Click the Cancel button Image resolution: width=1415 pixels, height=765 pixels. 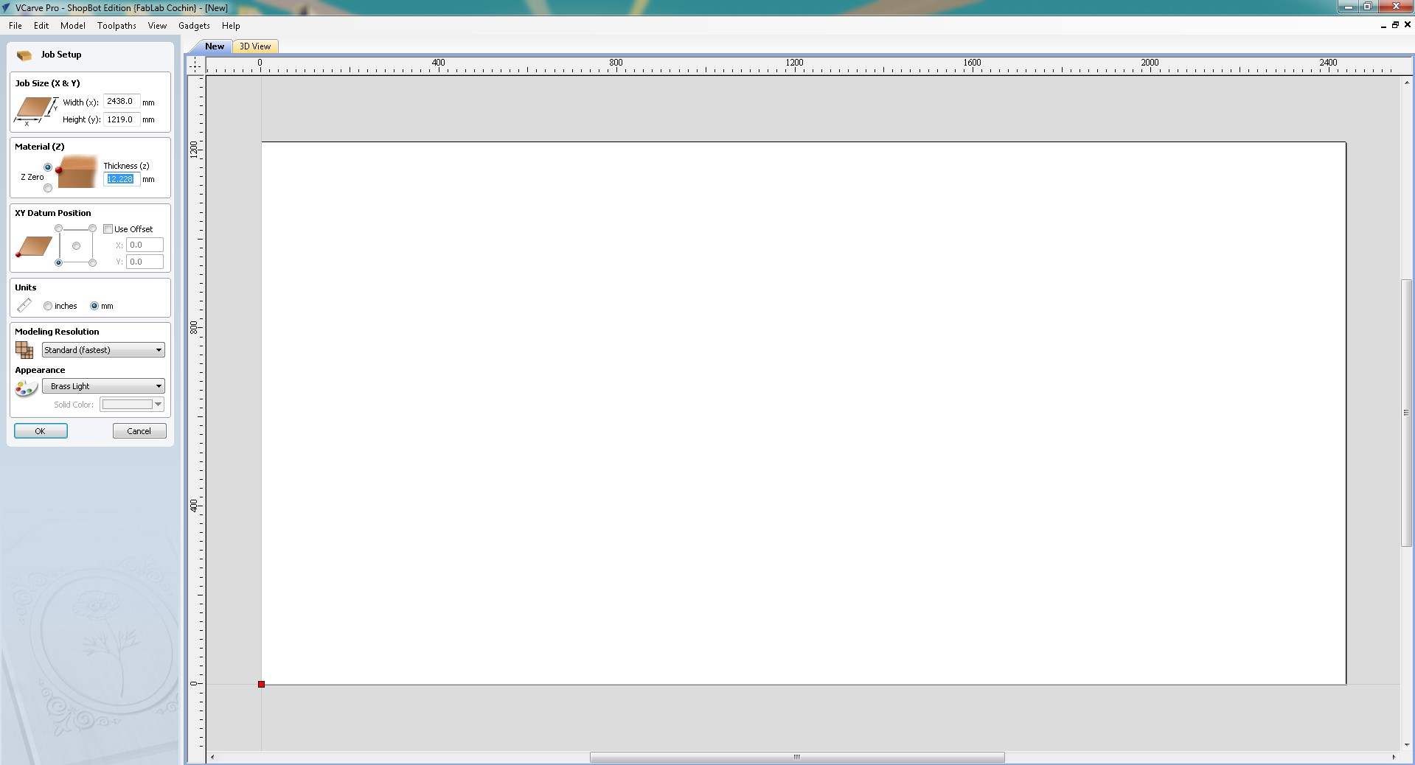click(x=139, y=430)
